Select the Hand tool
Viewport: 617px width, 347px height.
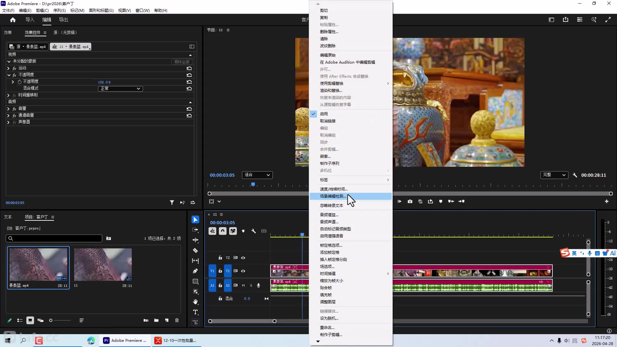[195, 302]
